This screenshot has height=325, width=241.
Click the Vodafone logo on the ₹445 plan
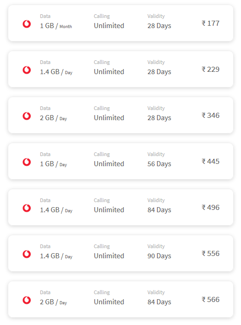(x=27, y=162)
